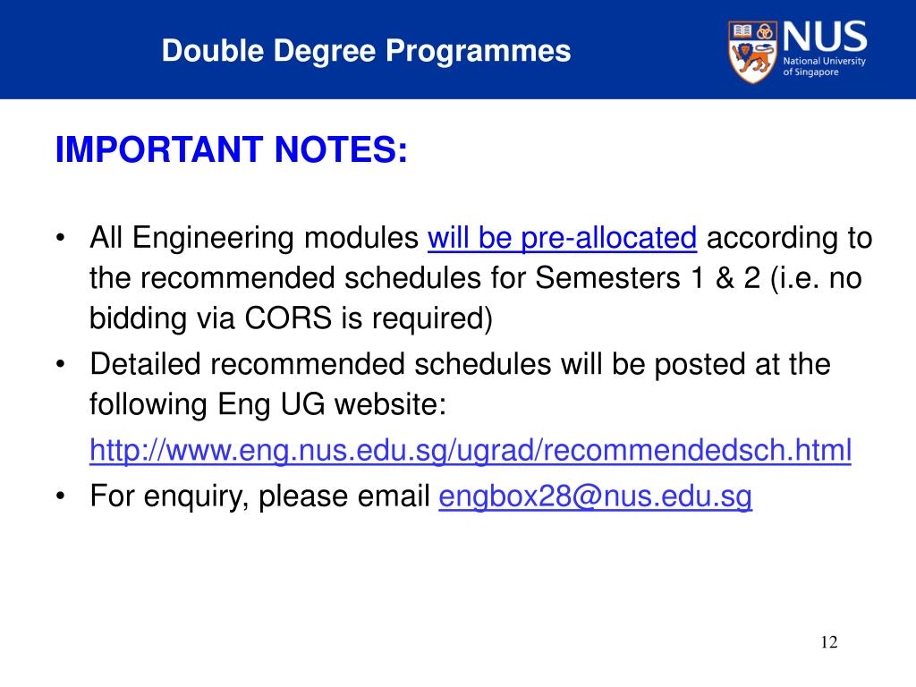Viewport: 916px width, 687px height.
Task: Click the IMPORTANT NOTES heading
Action: (x=232, y=149)
